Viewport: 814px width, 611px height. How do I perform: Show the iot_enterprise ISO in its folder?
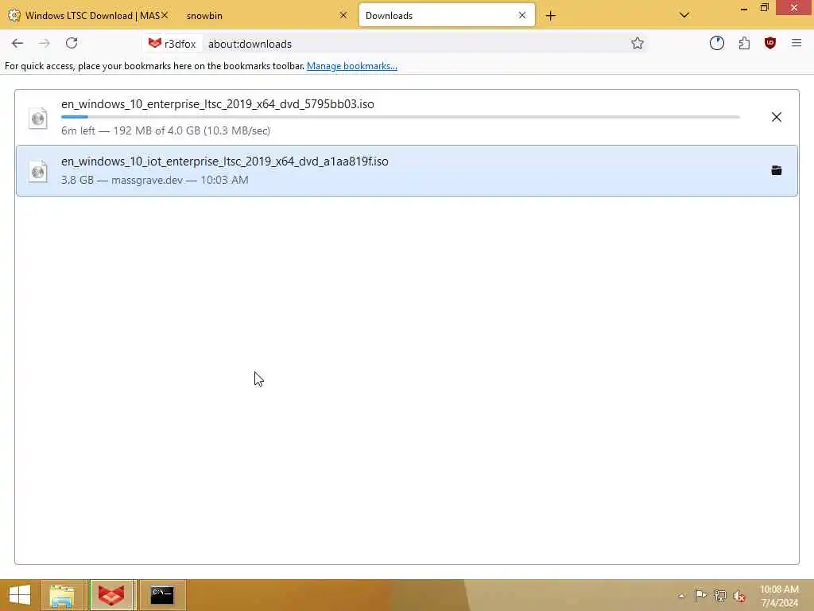point(776,170)
